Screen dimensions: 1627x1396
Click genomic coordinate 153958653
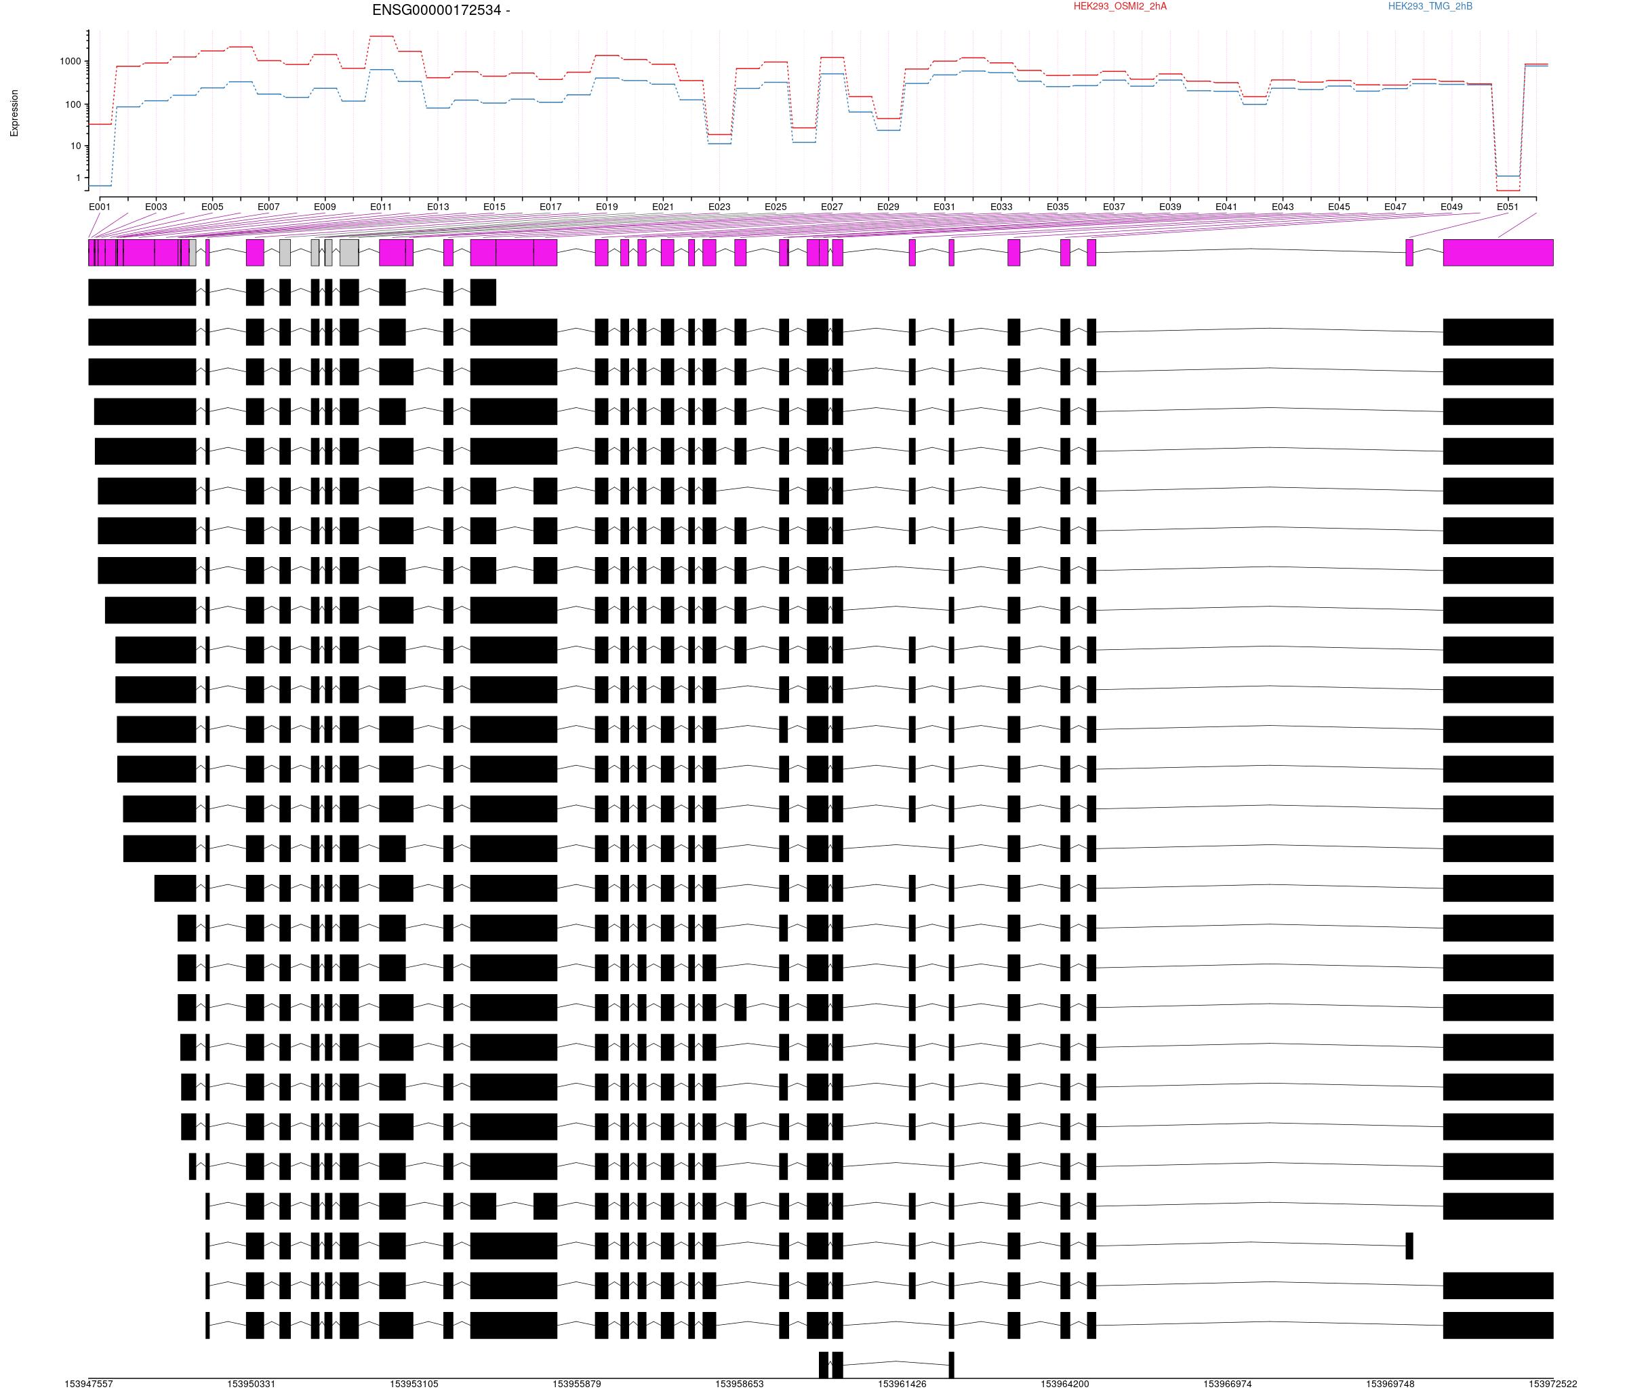(x=740, y=1384)
